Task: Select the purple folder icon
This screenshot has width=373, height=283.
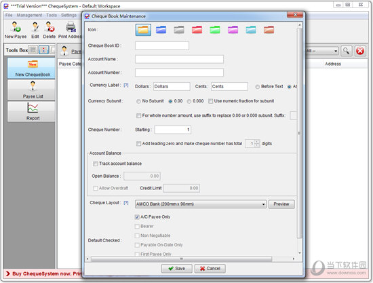Action: [233, 30]
